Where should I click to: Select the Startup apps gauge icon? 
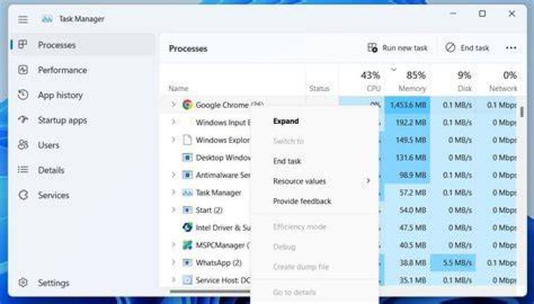tap(23, 120)
